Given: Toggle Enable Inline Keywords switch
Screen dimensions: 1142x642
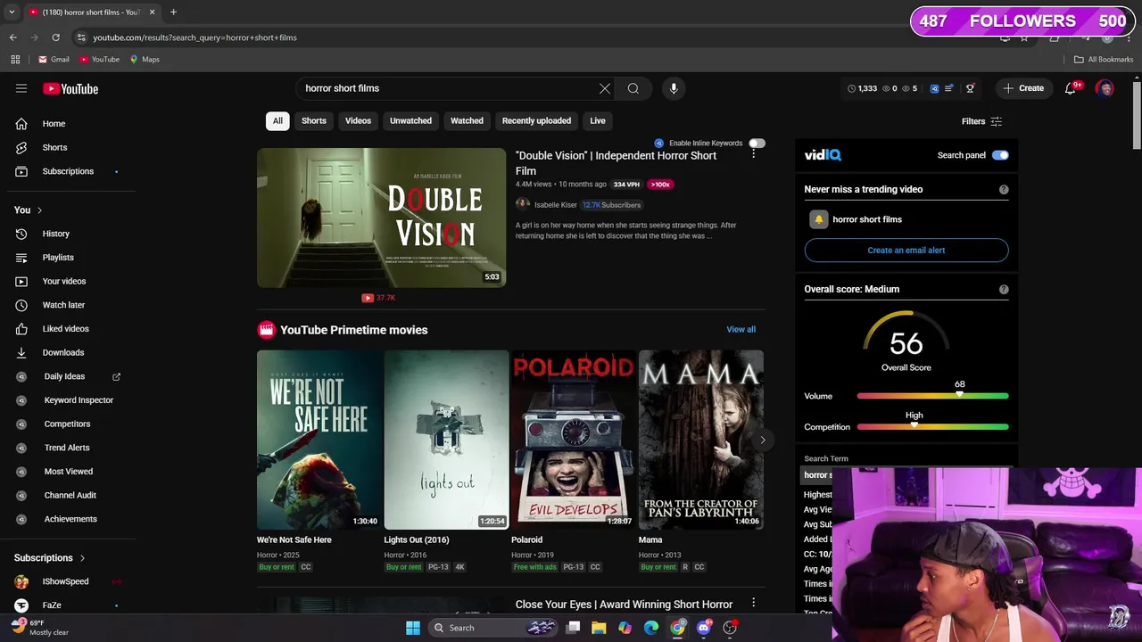Looking at the screenshot, I should coord(757,143).
